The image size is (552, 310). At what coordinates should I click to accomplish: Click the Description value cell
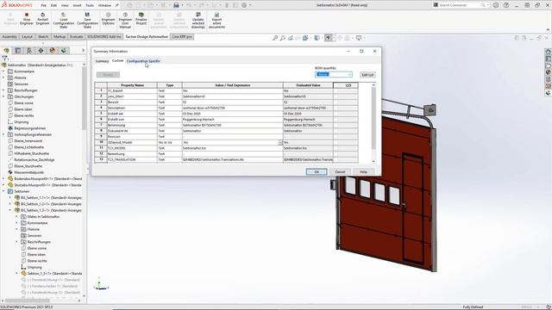[x=232, y=108]
